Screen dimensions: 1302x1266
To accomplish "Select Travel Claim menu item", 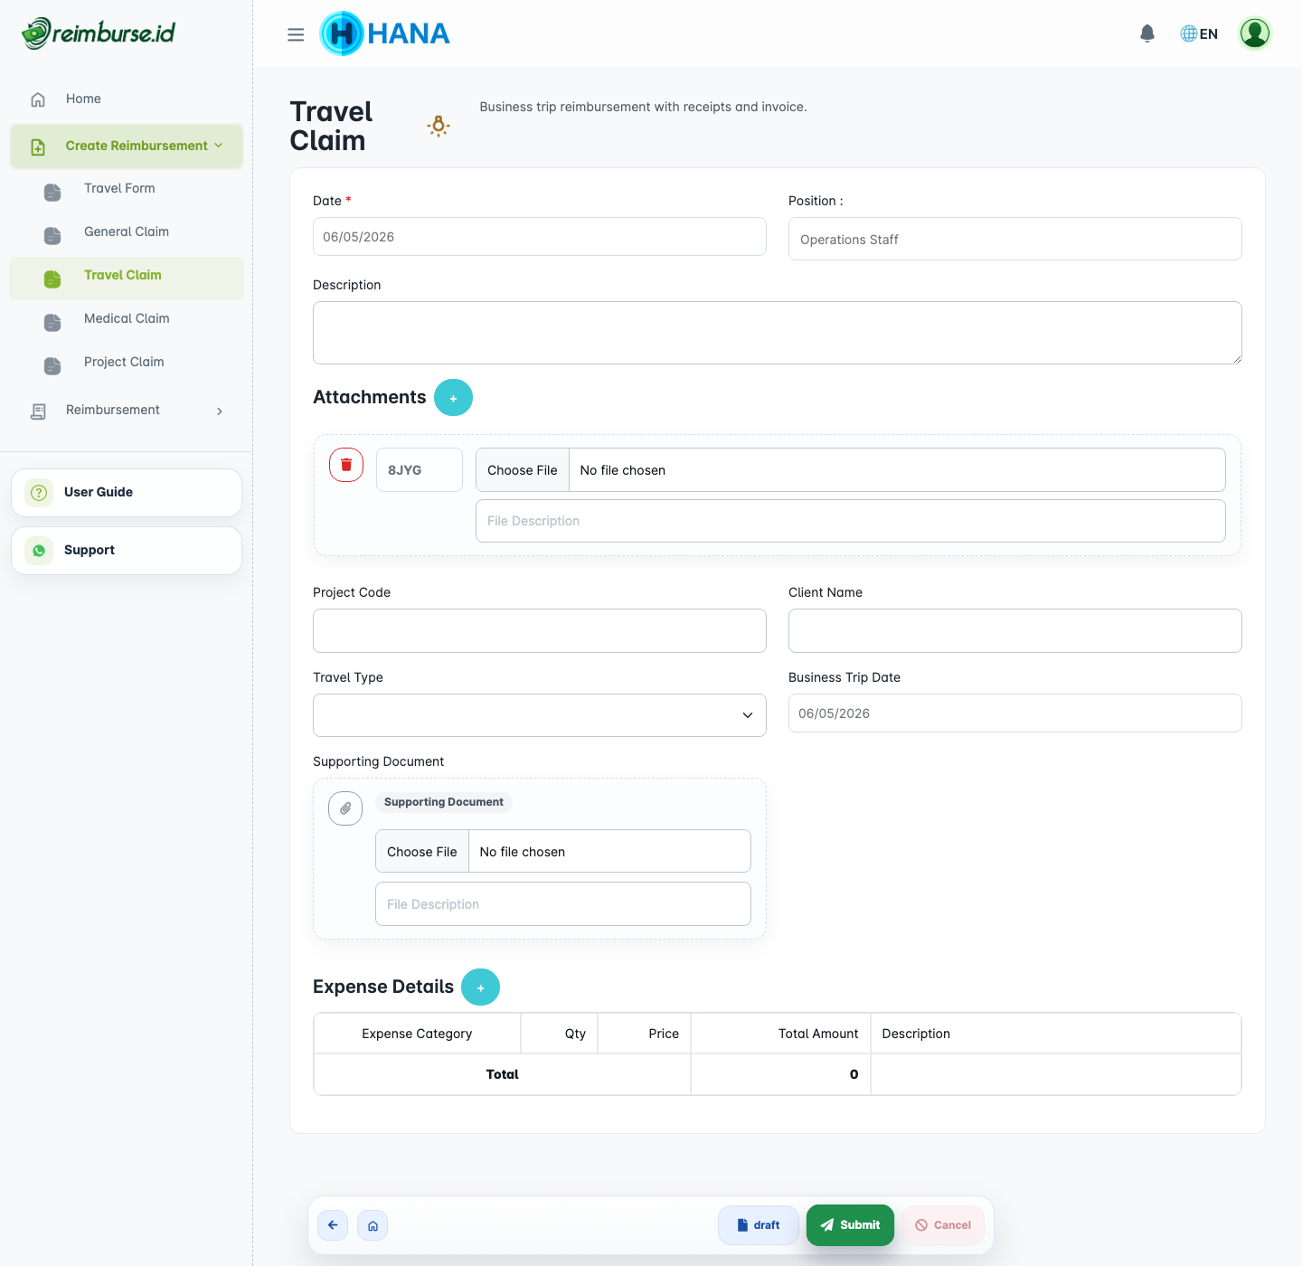I will coord(127,278).
